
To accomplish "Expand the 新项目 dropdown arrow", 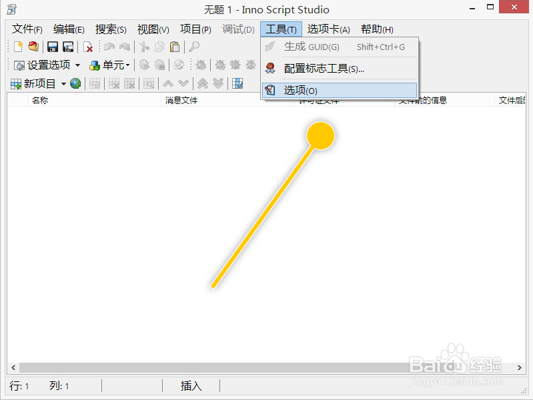I will pos(63,83).
